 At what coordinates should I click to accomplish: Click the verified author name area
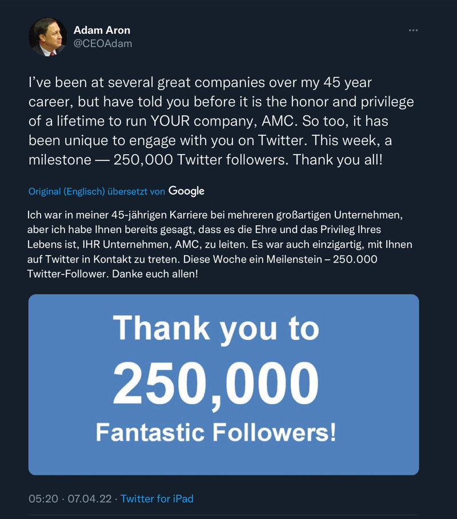(101, 31)
